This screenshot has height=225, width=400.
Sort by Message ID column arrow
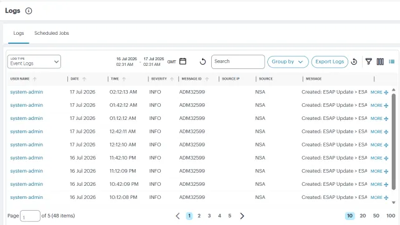click(207, 79)
